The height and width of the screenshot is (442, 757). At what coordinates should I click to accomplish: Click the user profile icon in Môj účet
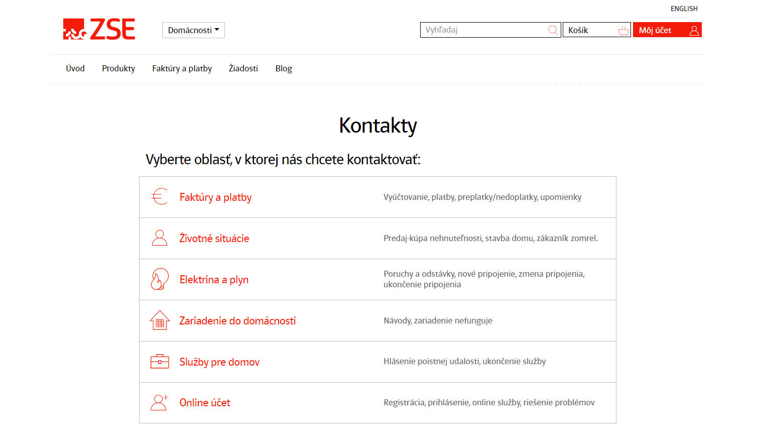click(x=694, y=31)
